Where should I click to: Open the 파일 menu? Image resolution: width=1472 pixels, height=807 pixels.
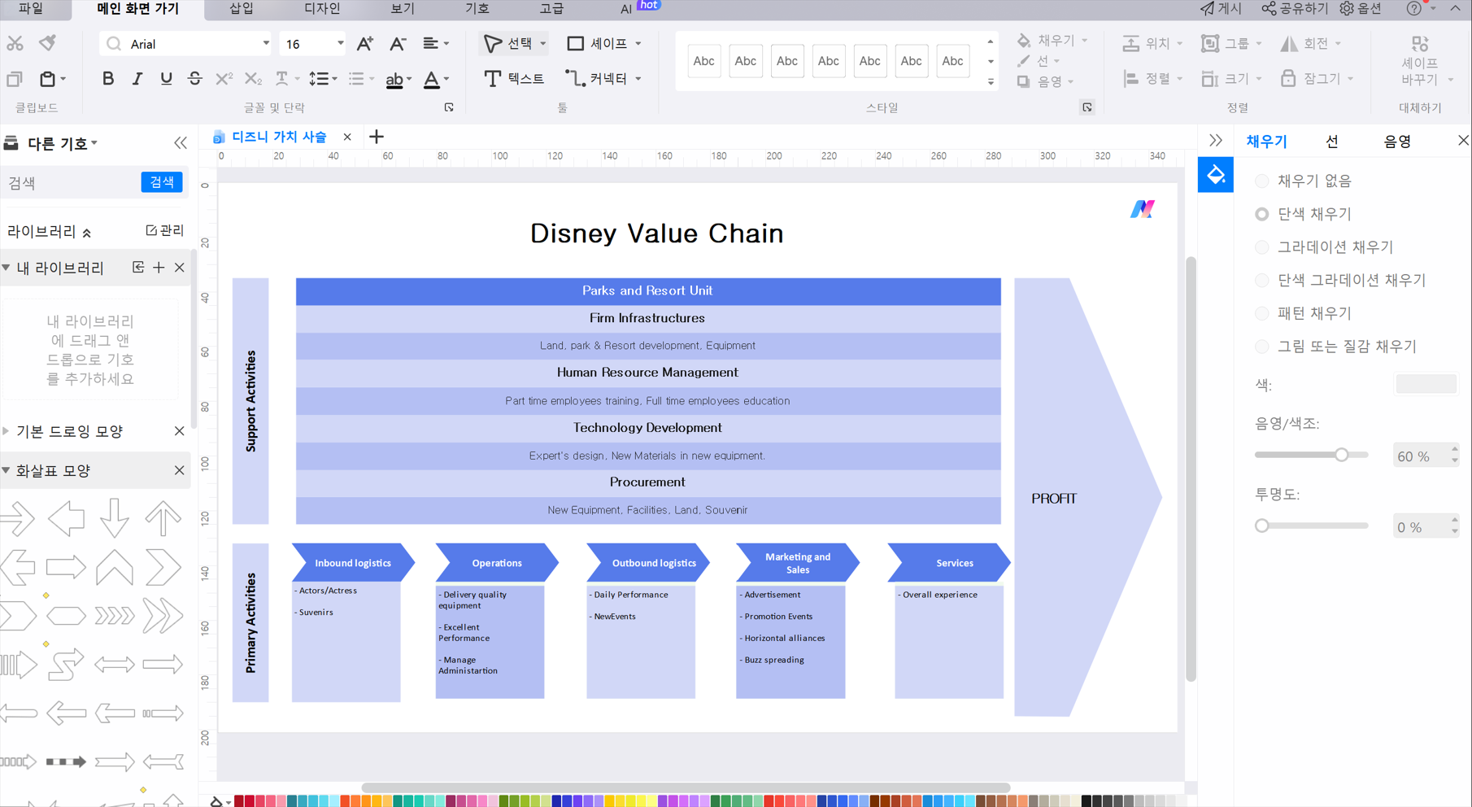pyautogui.click(x=31, y=9)
